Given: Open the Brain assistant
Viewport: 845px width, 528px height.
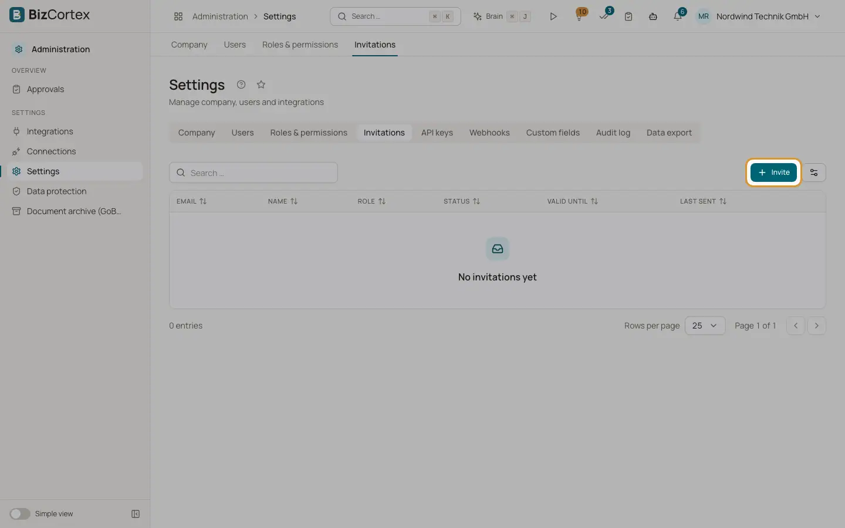Looking at the screenshot, I should [x=502, y=16].
